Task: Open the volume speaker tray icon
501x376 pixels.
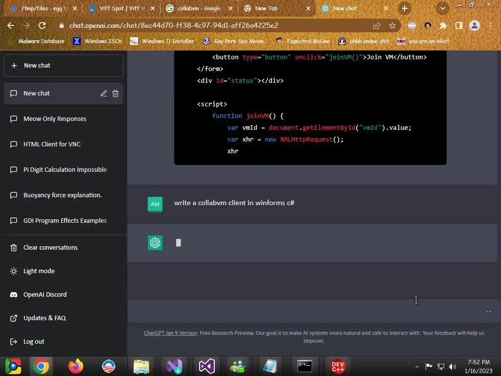Action: 453,367
